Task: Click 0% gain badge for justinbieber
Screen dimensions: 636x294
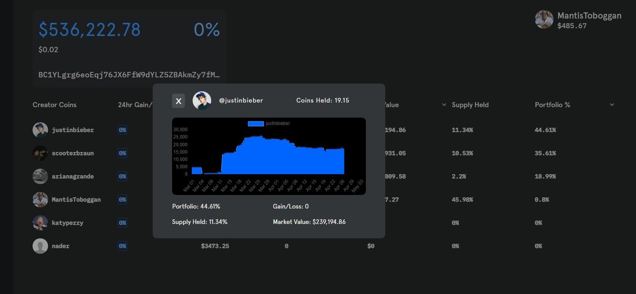Action: pyautogui.click(x=122, y=130)
